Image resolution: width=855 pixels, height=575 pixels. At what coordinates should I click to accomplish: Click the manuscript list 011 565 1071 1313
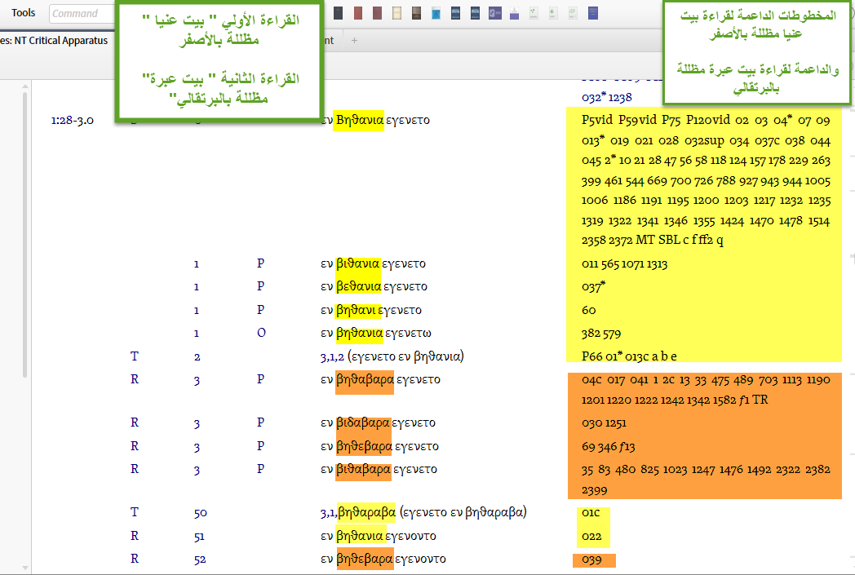[624, 264]
